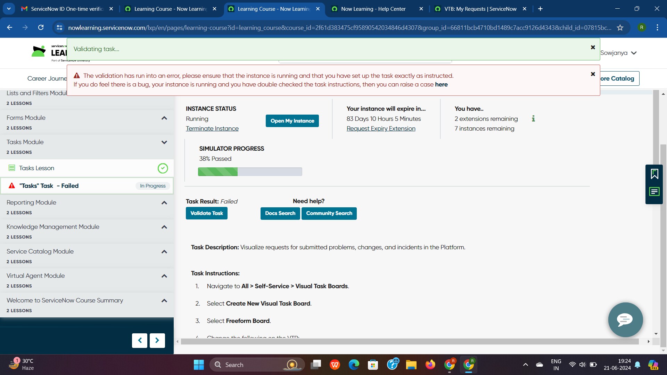
Task: Expand the Tasks Module section
Action: (x=164, y=142)
